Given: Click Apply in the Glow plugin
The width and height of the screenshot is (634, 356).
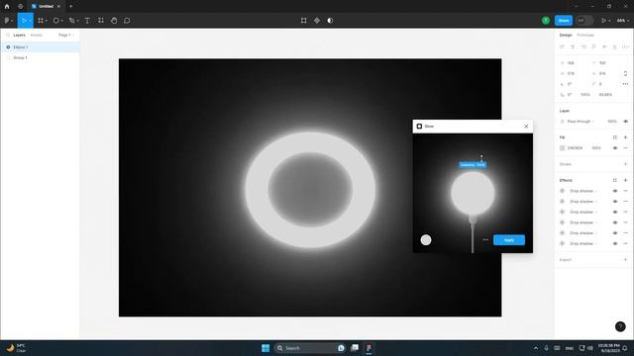Looking at the screenshot, I should (x=509, y=240).
